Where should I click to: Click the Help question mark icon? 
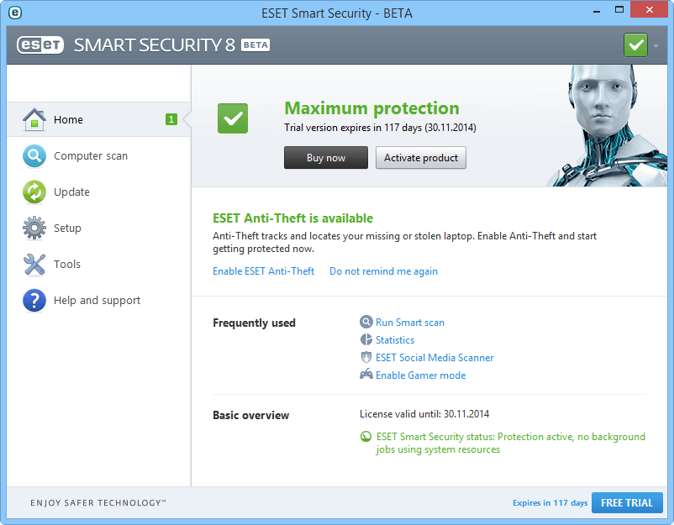(x=34, y=301)
